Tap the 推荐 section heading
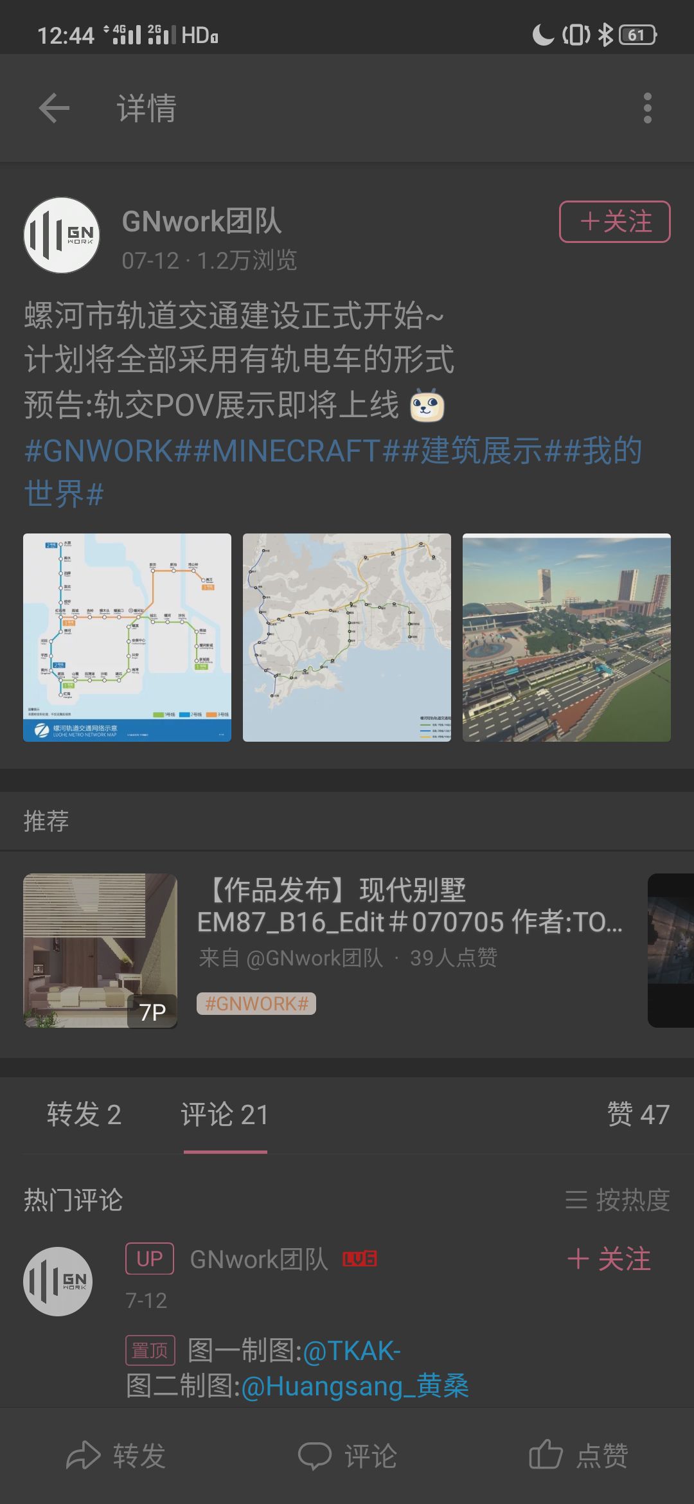 46,821
